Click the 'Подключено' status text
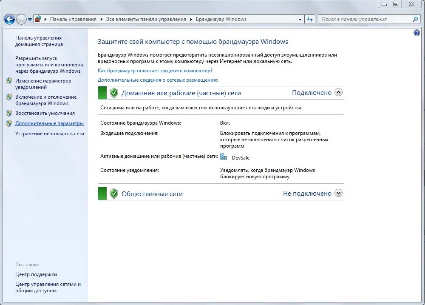The height and width of the screenshot is (305, 425). point(312,93)
